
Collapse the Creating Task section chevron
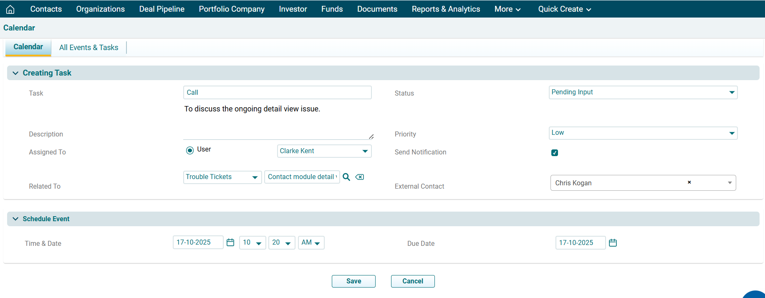point(15,73)
